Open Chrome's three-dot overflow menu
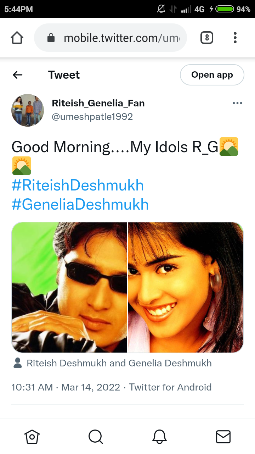The image size is (255, 454). pos(235,38)
